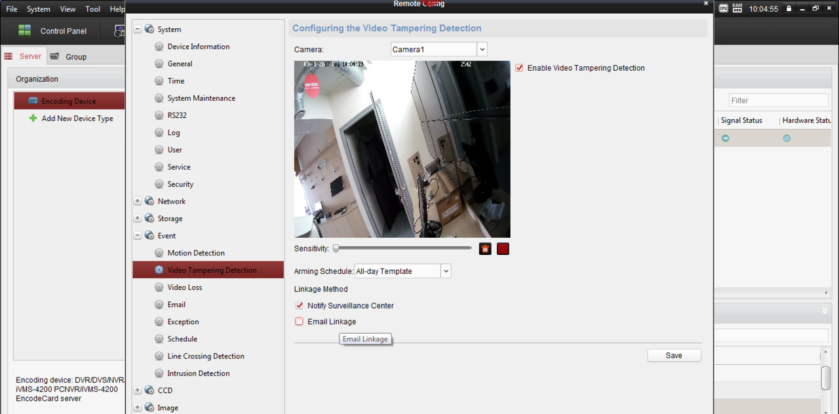839x414 pixels.
Task: Collapse the Event tree node
Action: pos(138,236)
